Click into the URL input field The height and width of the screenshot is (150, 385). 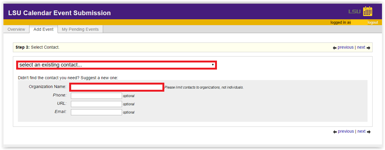pos(96,104)
